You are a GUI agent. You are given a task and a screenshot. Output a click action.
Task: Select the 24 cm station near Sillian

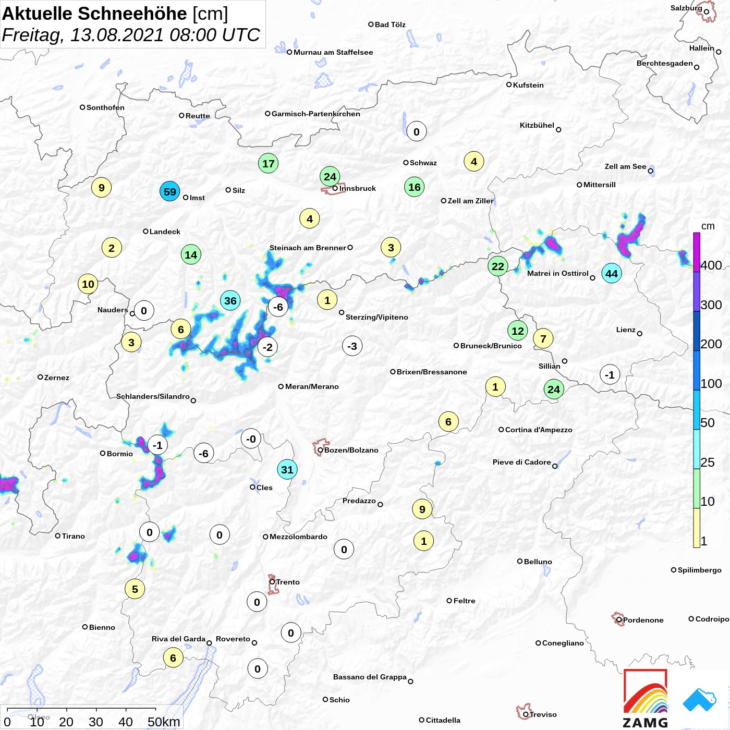click(554, 389)
